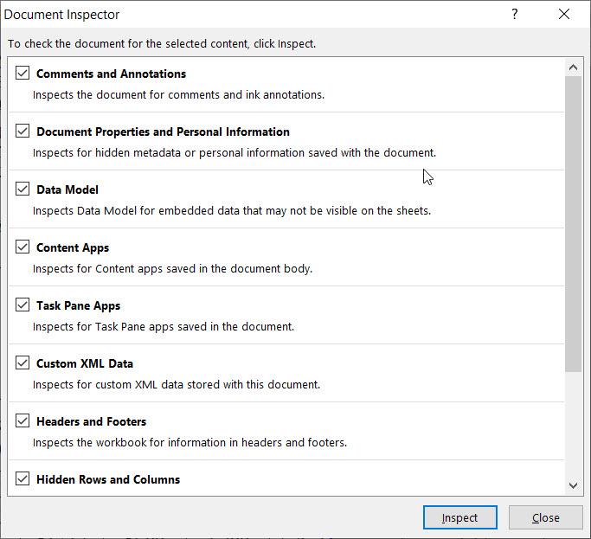
Task: Click the vertical scrollbar thumb
Action: click(574, 223)
